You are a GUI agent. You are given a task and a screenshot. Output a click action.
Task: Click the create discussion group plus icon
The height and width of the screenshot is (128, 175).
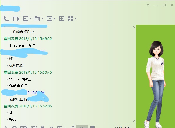[x=62, y=19]
